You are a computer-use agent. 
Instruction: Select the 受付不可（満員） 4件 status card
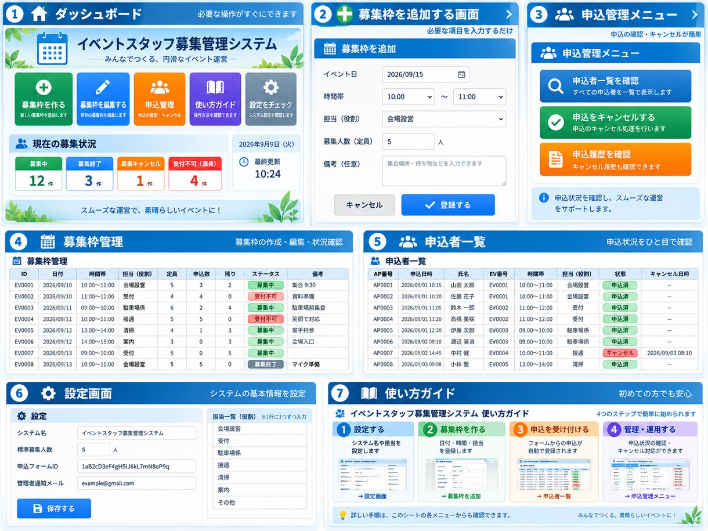point(195,174)
